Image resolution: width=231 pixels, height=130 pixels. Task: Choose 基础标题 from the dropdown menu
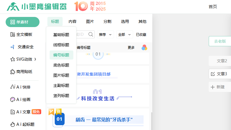[x=61, y=35]
